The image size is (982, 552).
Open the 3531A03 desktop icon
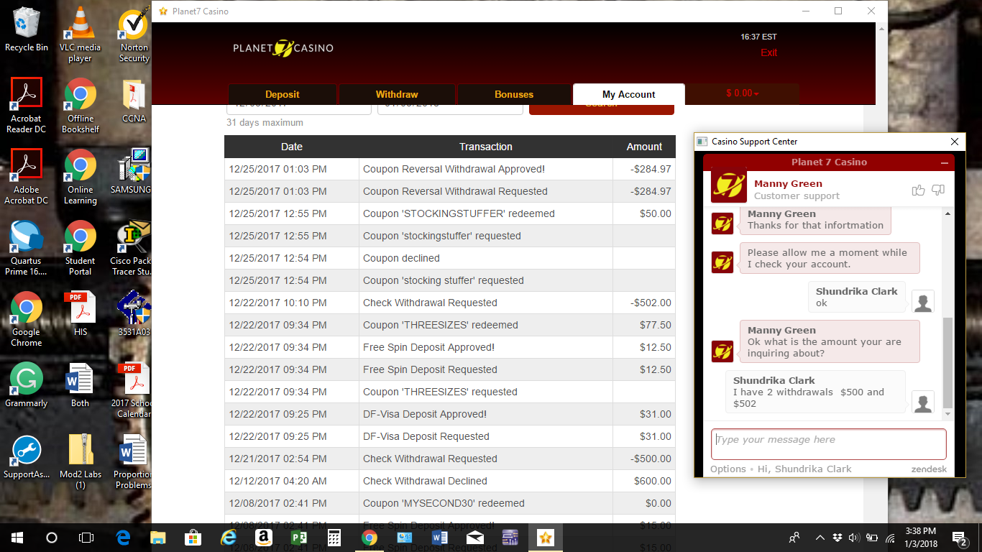tap(134, 313)
